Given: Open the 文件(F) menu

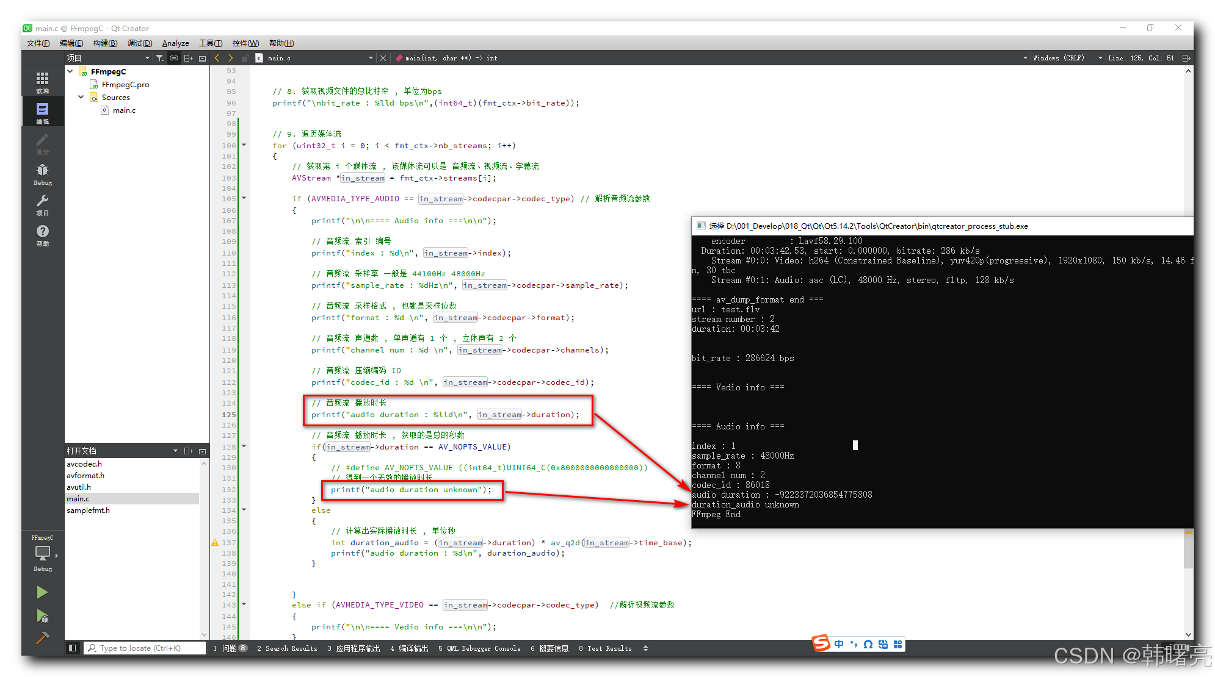Looking at the screenshot, I should pos(38,43).
